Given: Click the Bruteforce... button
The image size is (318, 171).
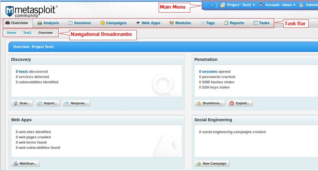Looking at the screenshot, I should click(x=210, y=103).
